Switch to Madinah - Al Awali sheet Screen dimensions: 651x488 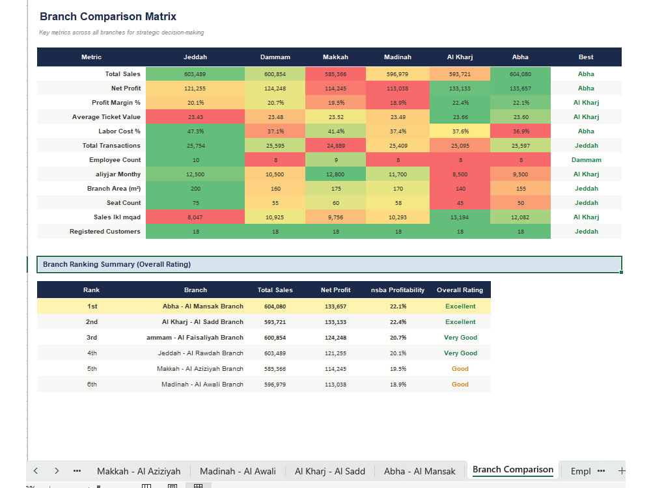click(x=238, y=471)
